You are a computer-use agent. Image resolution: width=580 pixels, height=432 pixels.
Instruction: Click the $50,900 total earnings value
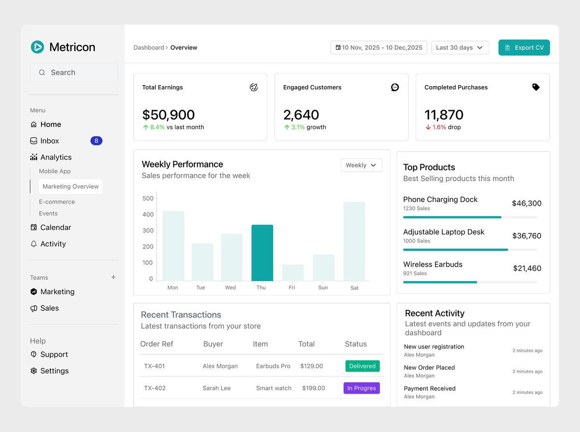click(168, 115)
